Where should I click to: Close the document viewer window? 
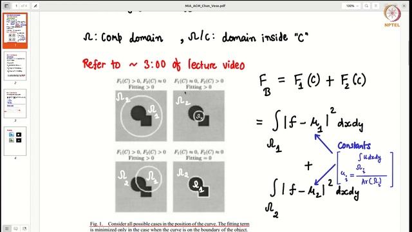[404, 6]
